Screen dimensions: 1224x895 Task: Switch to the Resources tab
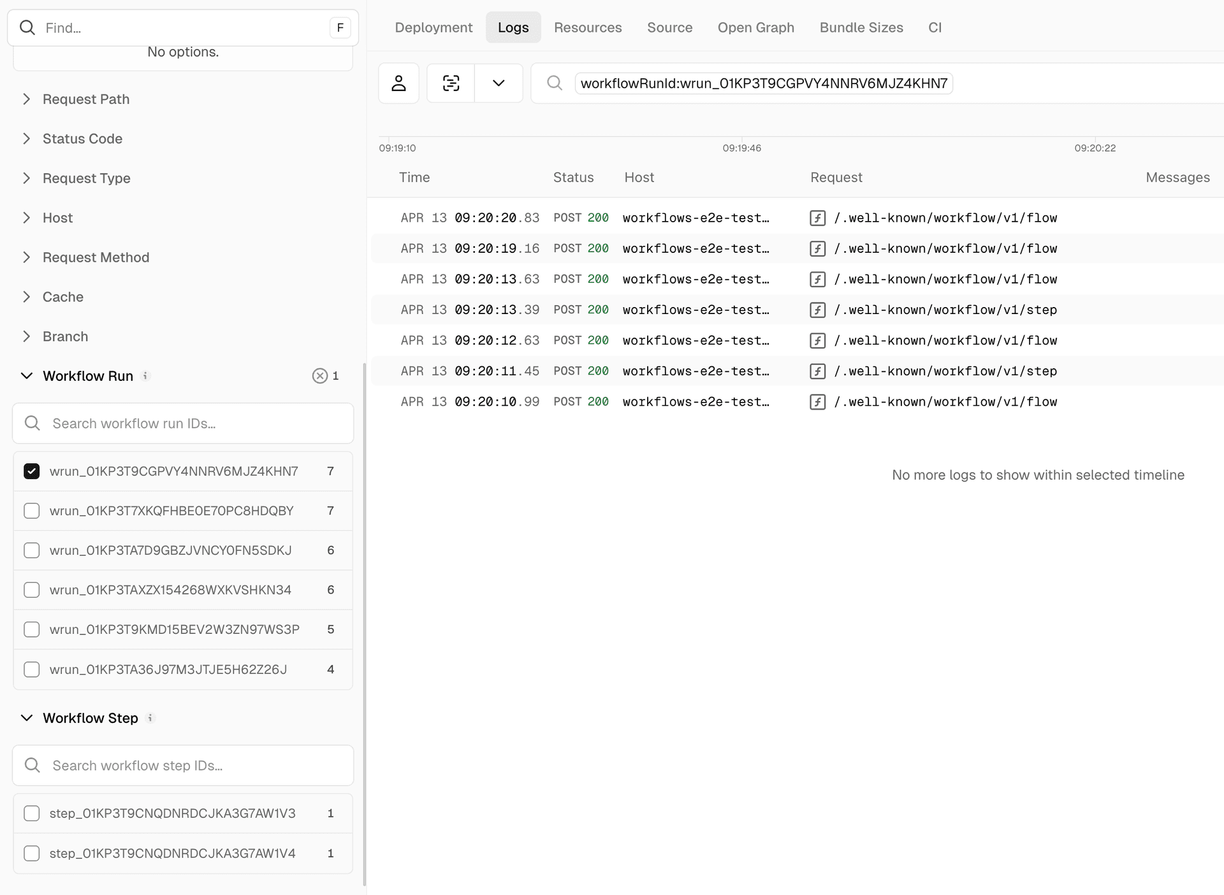[x=587, y=27]
